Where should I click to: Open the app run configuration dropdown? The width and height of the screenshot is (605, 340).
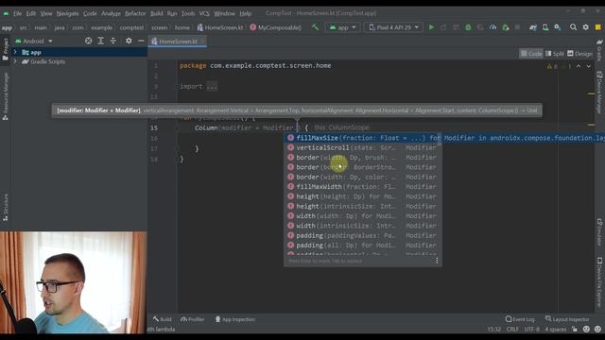(342, 27)
